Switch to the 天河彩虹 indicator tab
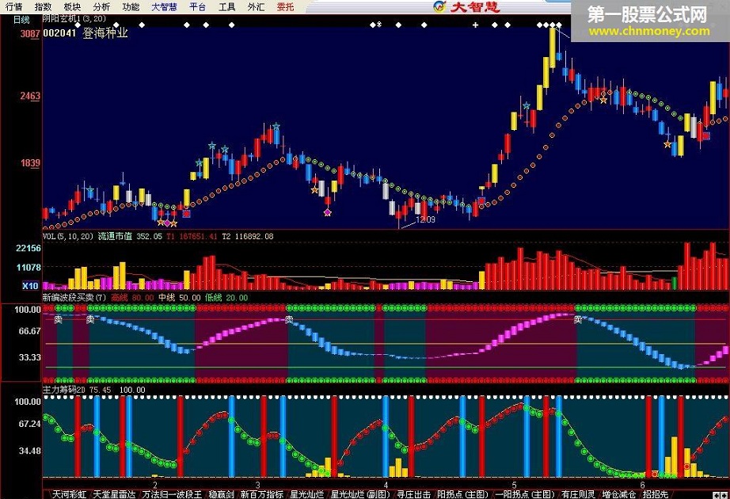This screenshot has width=730, height=499. pyautogui.click(x=70, y=494)
